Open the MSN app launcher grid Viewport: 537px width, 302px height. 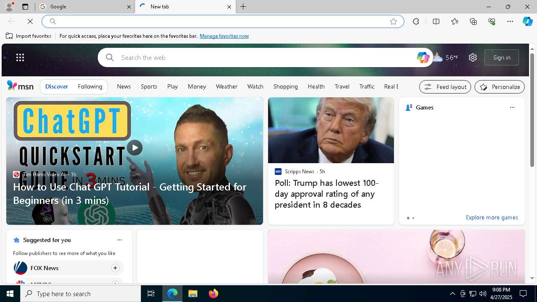[20, 57]
